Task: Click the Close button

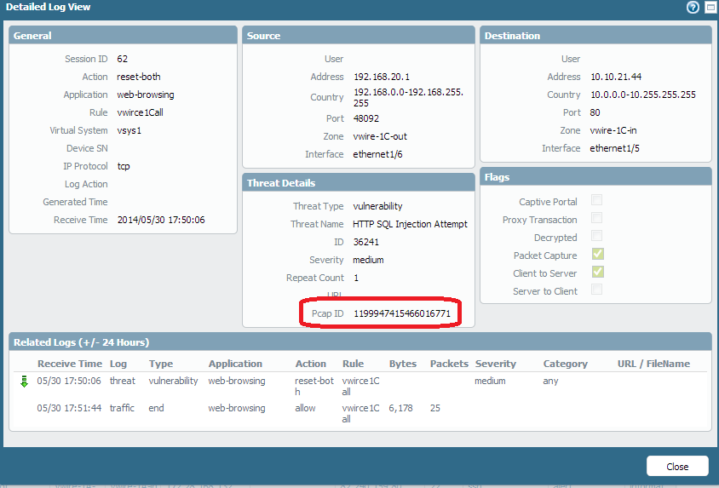Action: [677, 466]
